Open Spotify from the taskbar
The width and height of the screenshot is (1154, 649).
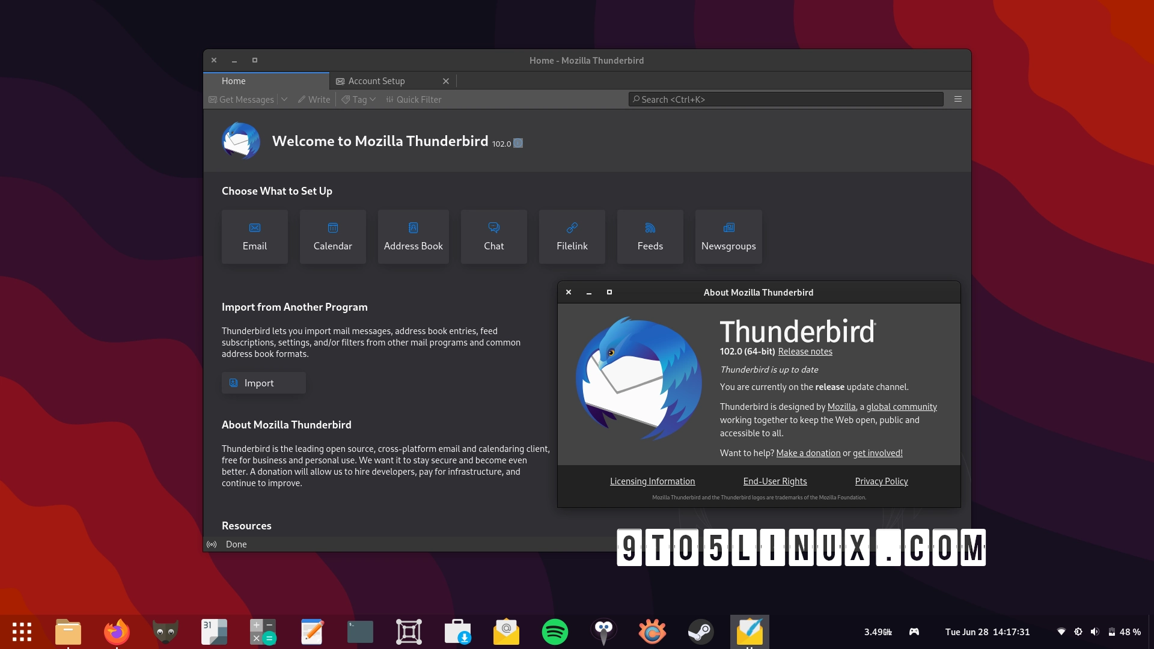pos(555,632)
